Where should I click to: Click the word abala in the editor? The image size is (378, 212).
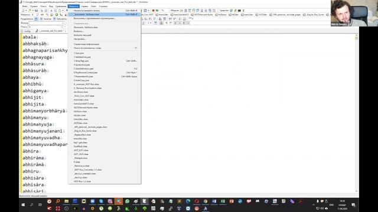coord(29,37)
